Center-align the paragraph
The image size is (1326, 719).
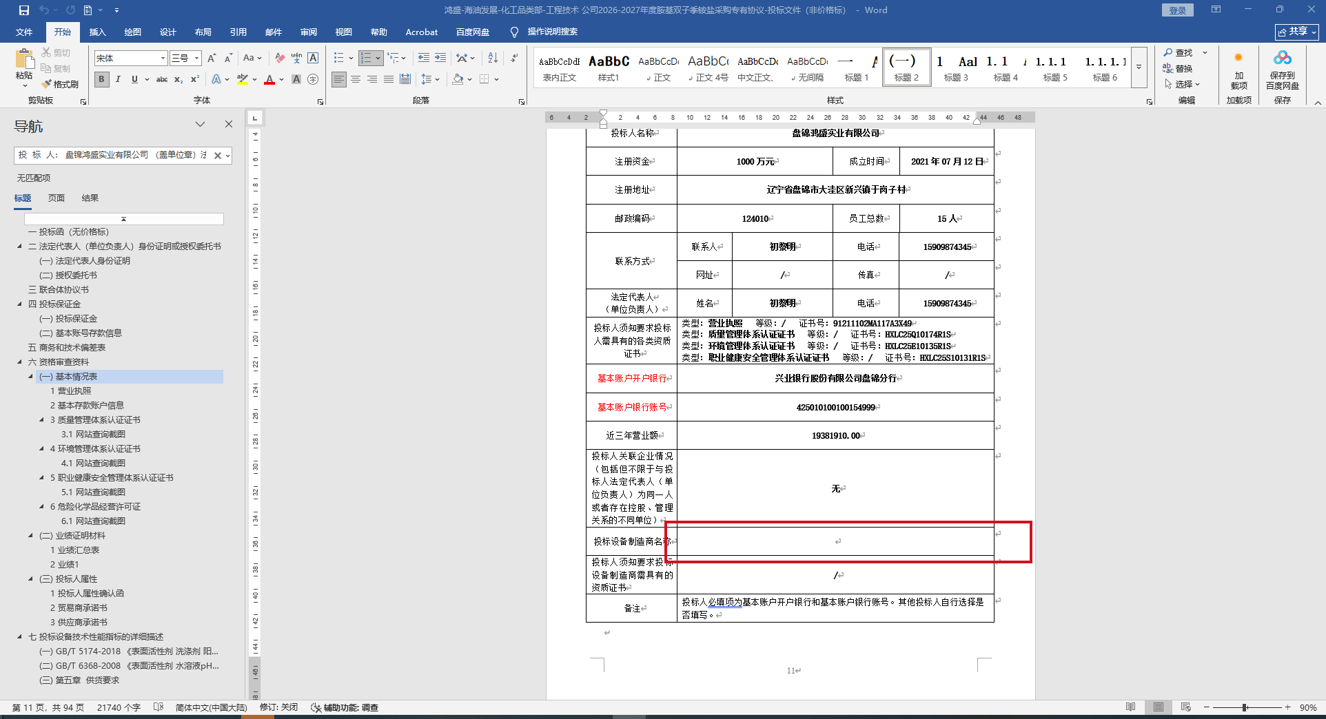coord(356,79)
